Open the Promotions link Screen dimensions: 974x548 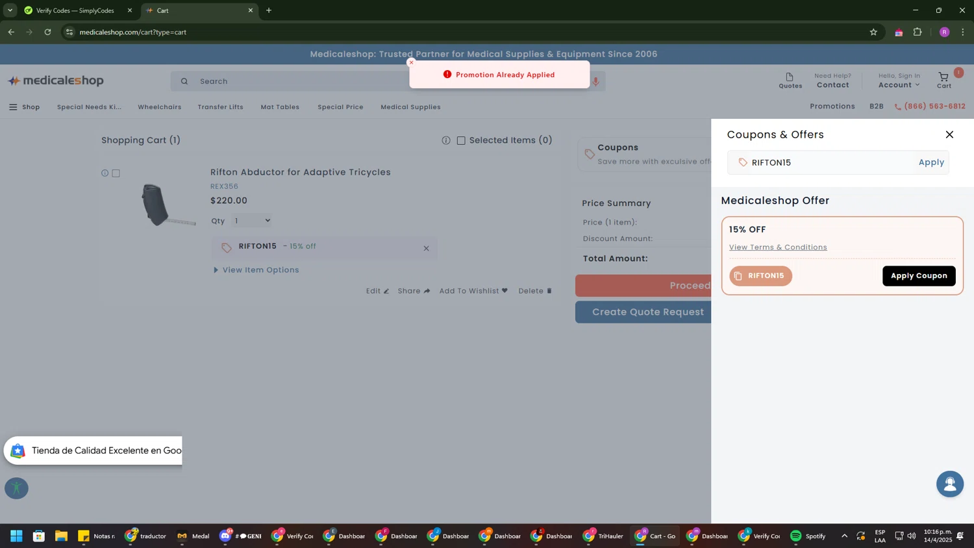(x=832, y=106)
